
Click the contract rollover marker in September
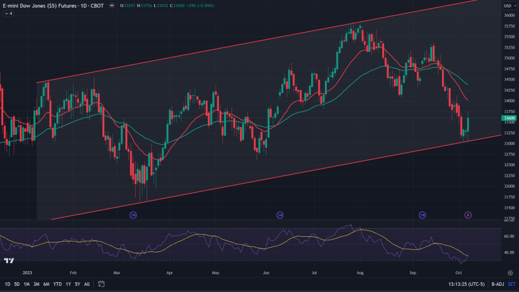422,215
